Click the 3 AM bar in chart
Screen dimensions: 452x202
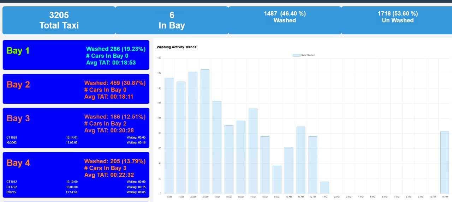pyautogui.click(x=205, y=131)
